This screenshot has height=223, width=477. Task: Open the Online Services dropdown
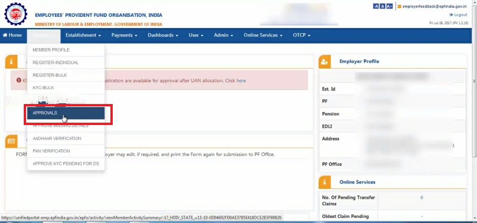coord(263,35)
